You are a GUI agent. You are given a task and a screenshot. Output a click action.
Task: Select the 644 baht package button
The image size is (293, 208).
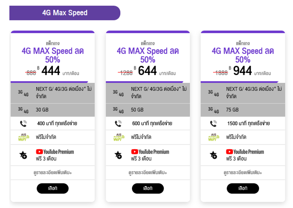click(x=148, y=188)
